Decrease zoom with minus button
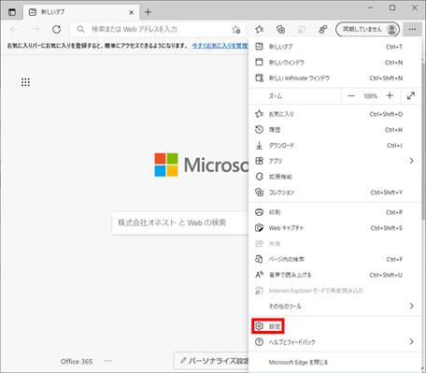426x373 pixels. [x=351, y=96]
